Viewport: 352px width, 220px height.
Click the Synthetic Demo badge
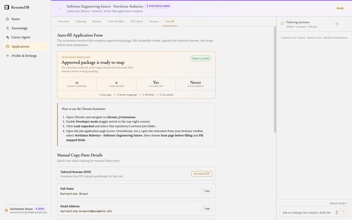158,6
